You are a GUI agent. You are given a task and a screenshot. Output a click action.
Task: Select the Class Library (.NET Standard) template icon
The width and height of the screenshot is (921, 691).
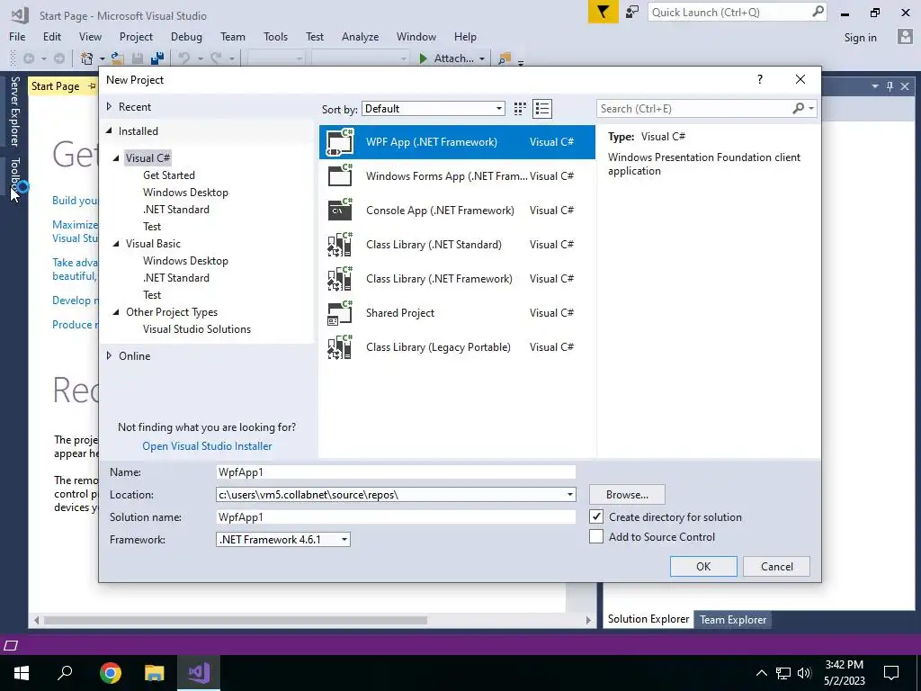pos(339,245)
